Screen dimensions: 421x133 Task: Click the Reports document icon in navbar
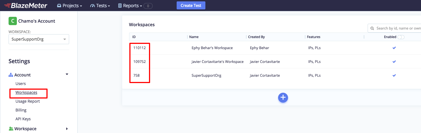[120, 6]
